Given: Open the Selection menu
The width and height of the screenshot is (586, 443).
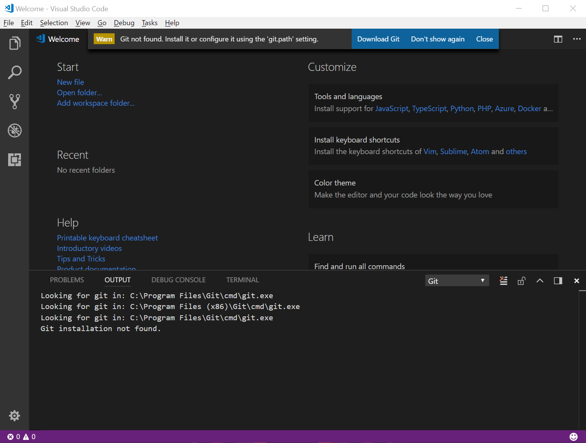Looking at the screenshot, I should point(54,23).
